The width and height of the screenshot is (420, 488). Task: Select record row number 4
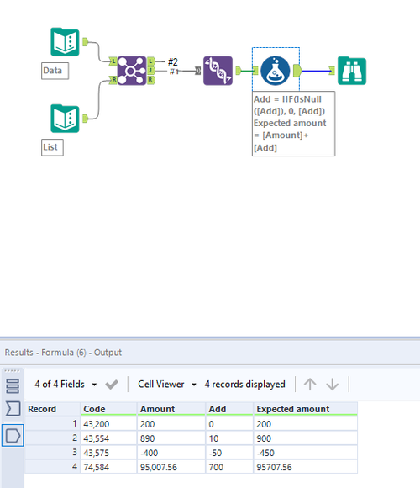[x=53, y=467]
